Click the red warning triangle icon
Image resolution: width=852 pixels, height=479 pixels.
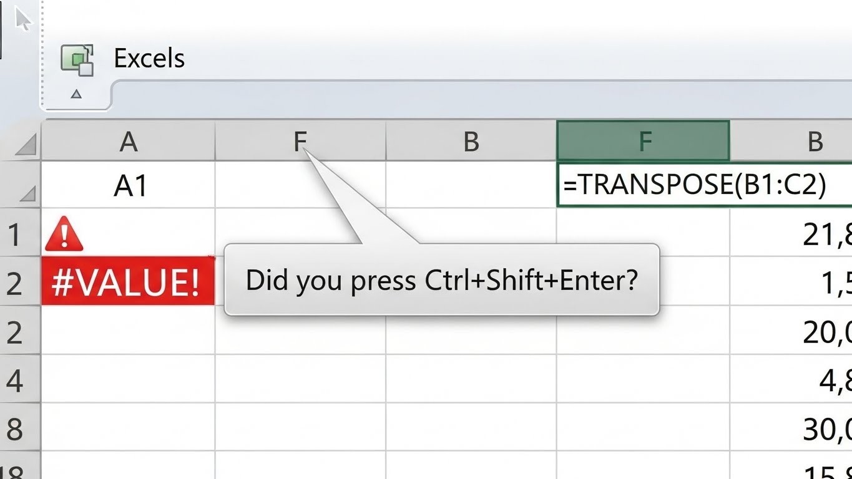[x=64, y=233]
